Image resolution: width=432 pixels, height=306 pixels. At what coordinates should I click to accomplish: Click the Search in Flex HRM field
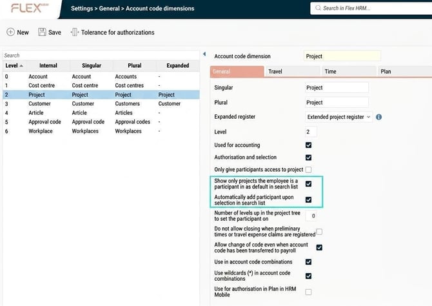coord(371,8)
